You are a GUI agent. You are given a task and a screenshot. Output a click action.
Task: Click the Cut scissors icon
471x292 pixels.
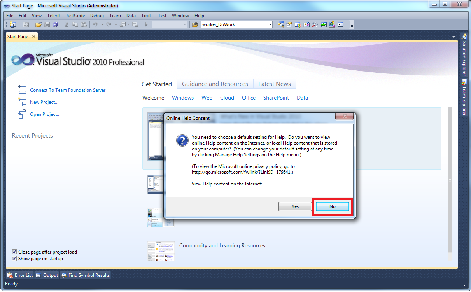point(67,24)
